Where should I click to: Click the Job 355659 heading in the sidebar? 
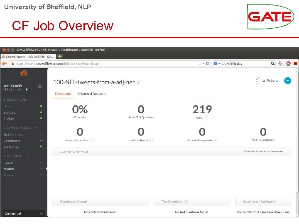(x=12, y=86)
